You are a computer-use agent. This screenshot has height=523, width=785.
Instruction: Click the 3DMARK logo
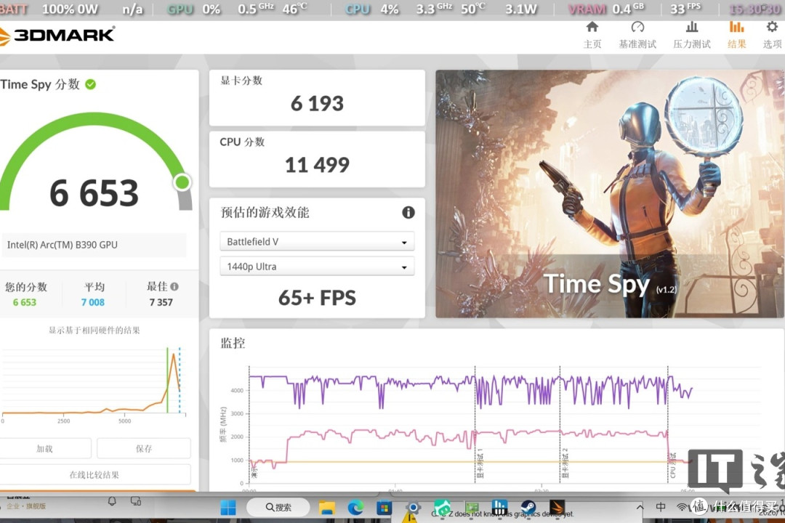57,35
